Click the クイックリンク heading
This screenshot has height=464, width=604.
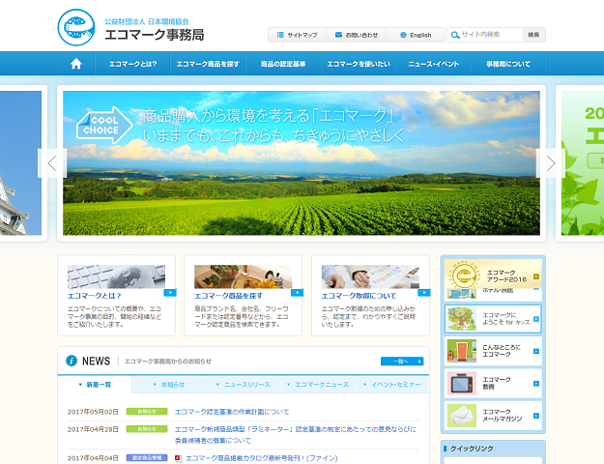pos(472,449)
